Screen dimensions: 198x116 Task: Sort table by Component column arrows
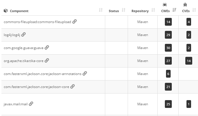pyautogui.click(x=101, y=10)
